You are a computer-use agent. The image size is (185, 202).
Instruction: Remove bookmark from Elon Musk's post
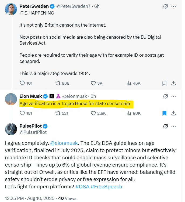(x=164, y=113)
